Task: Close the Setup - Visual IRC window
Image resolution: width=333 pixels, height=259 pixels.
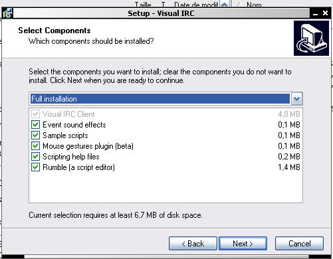Action: [325, 13]
